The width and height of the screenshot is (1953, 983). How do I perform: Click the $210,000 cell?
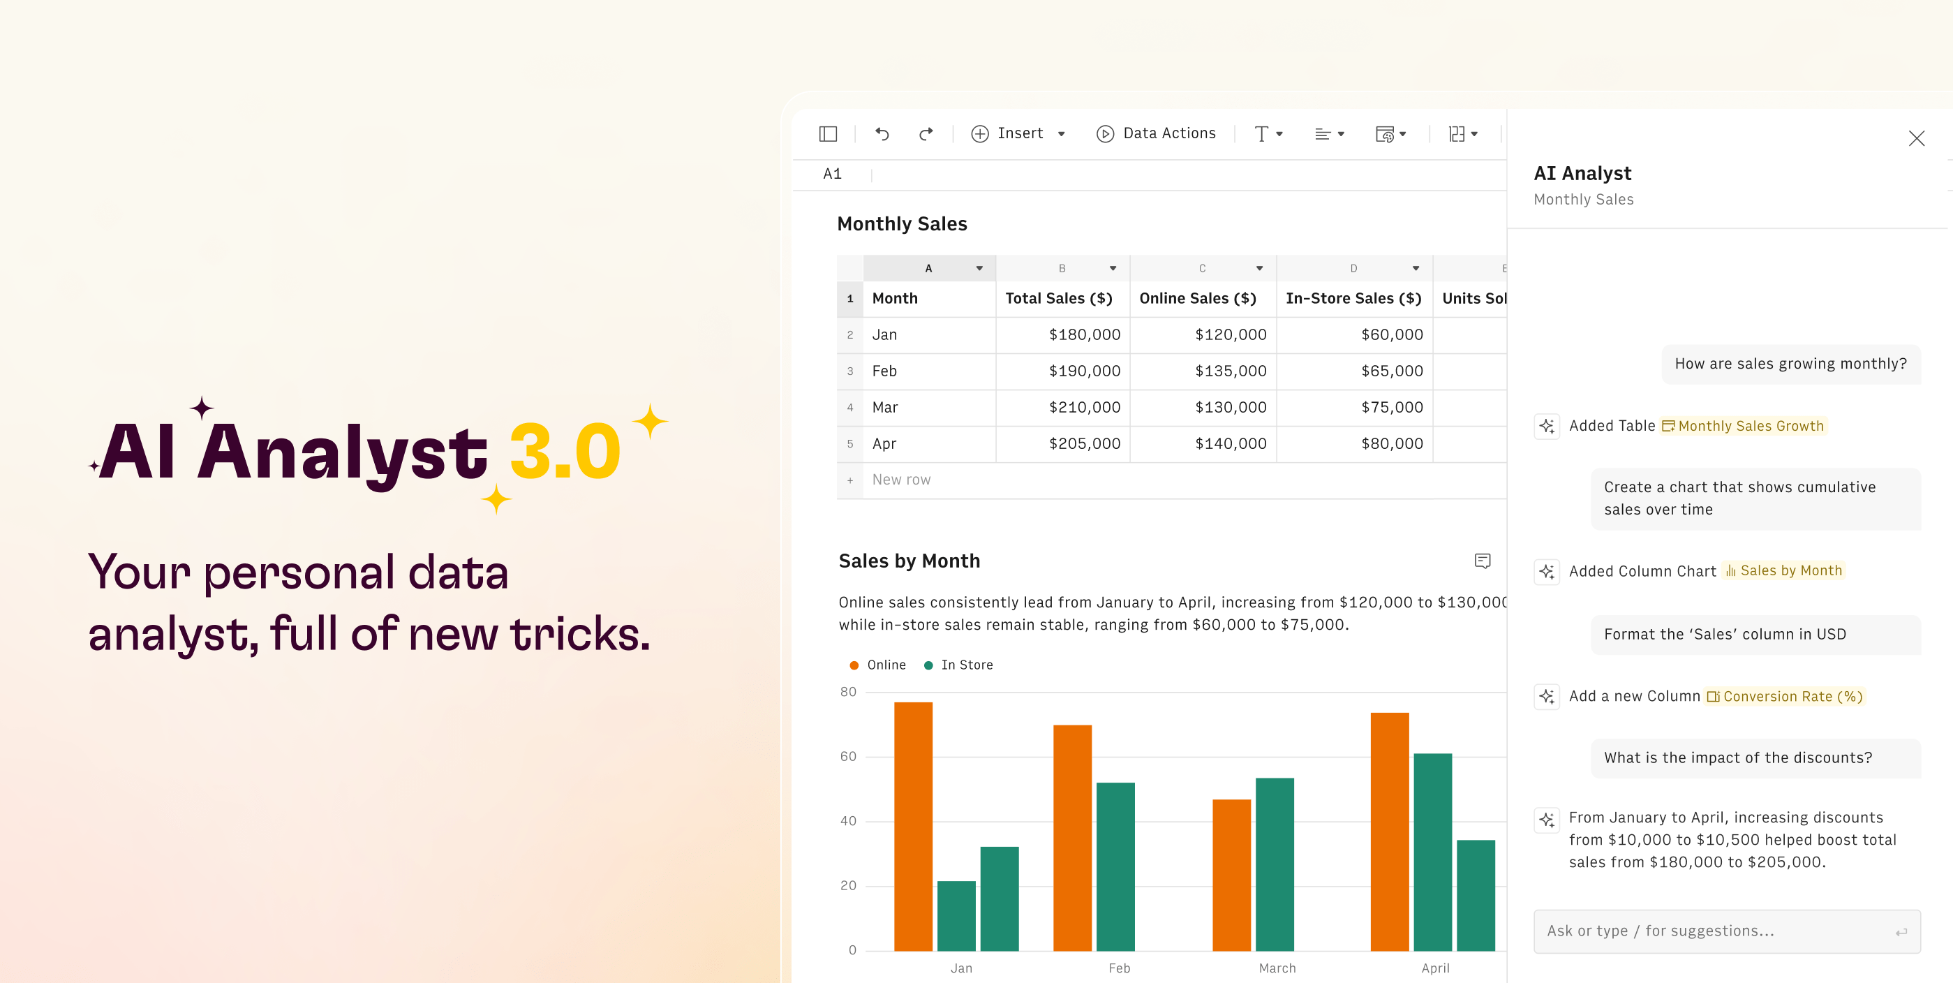(x=1062, y=408)
